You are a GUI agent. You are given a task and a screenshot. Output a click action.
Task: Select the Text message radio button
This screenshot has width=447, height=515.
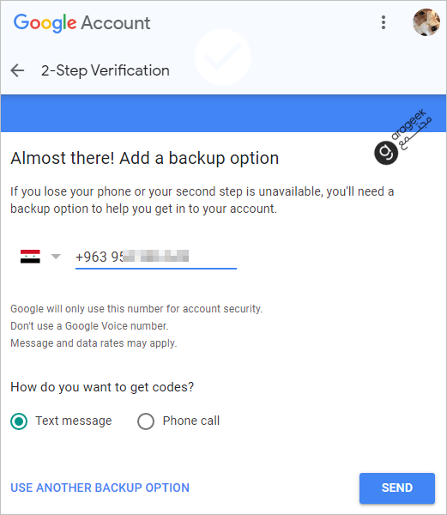pos(19,421)
